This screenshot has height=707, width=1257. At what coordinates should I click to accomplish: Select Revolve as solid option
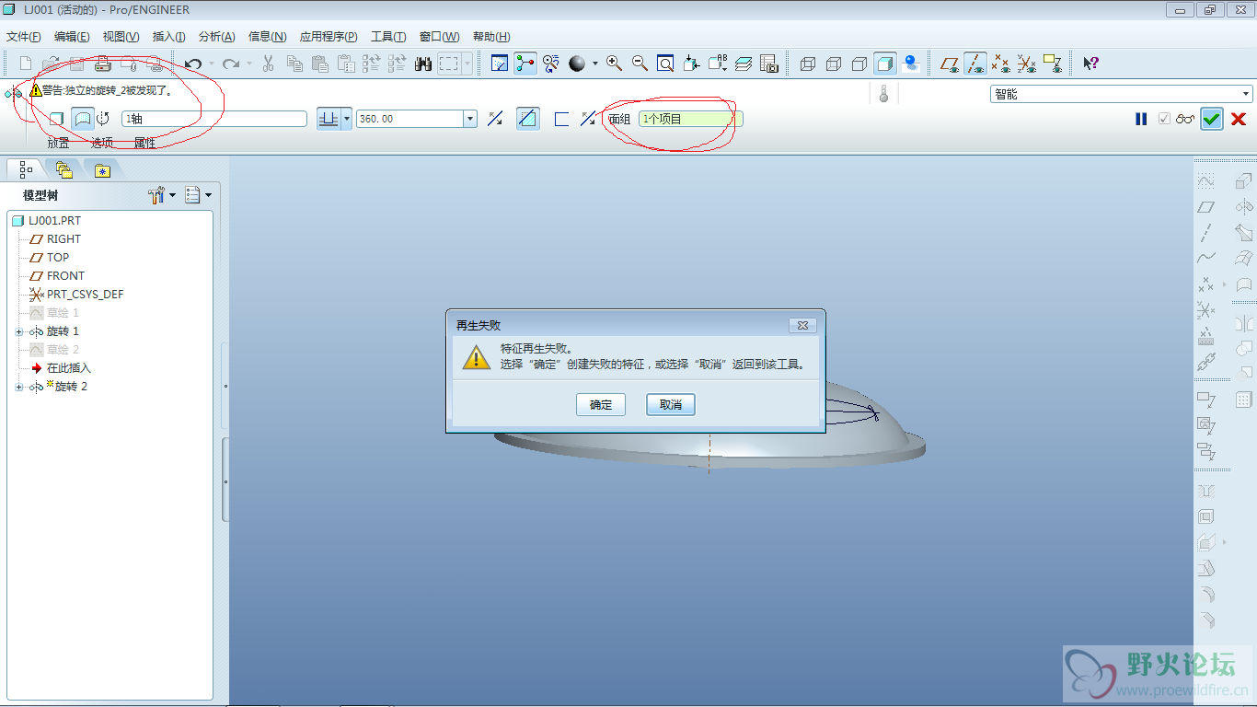[57, 119]
